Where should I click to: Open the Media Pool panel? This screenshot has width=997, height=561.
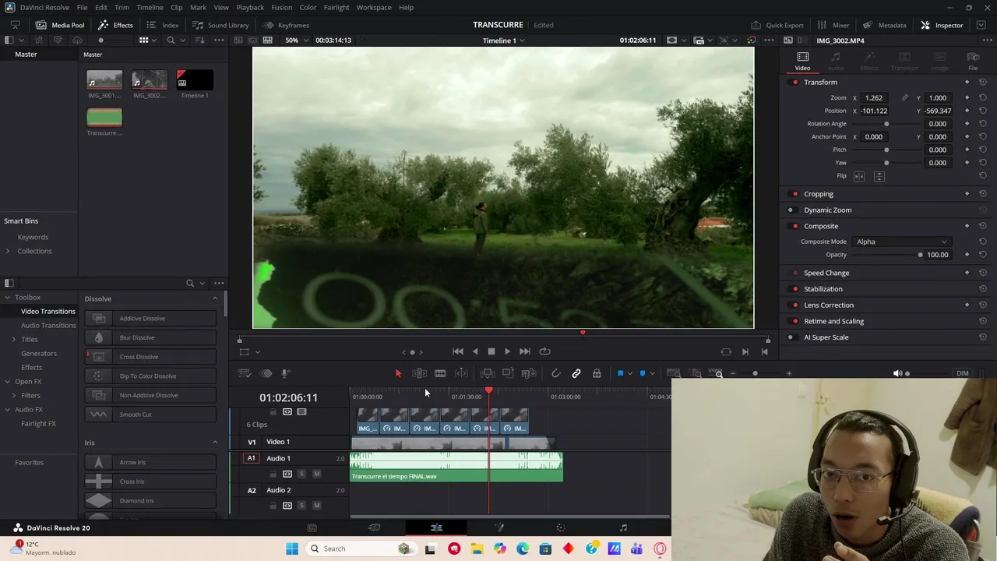[x=59, y=25]
